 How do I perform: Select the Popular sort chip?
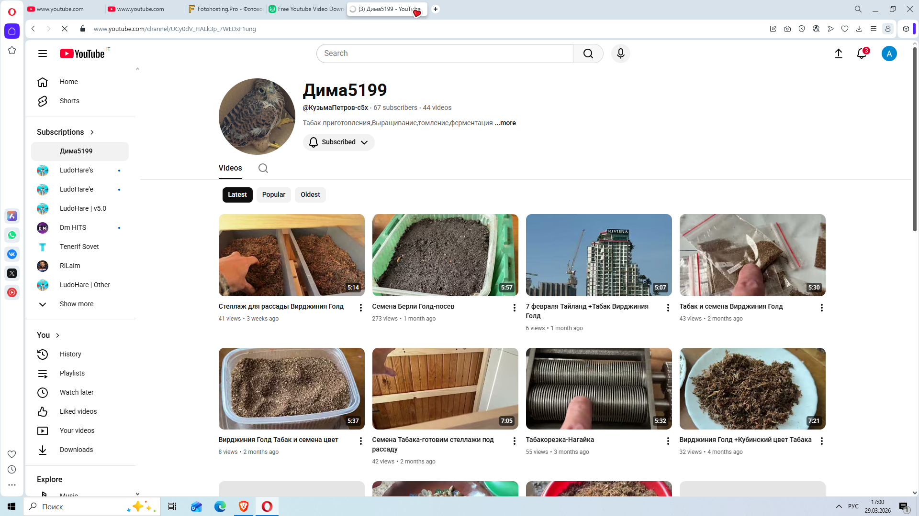tap(273, 194)
